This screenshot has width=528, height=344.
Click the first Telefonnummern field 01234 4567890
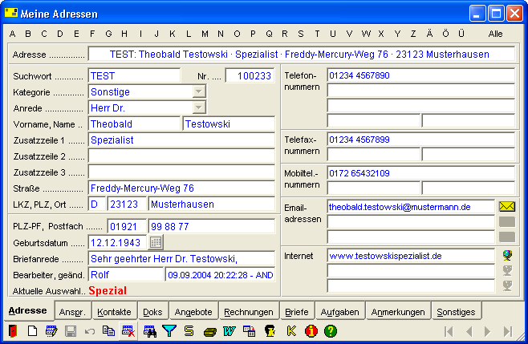(421, 75)
